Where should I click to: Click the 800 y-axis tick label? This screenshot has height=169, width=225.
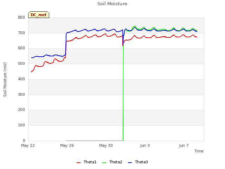point(21,17)
